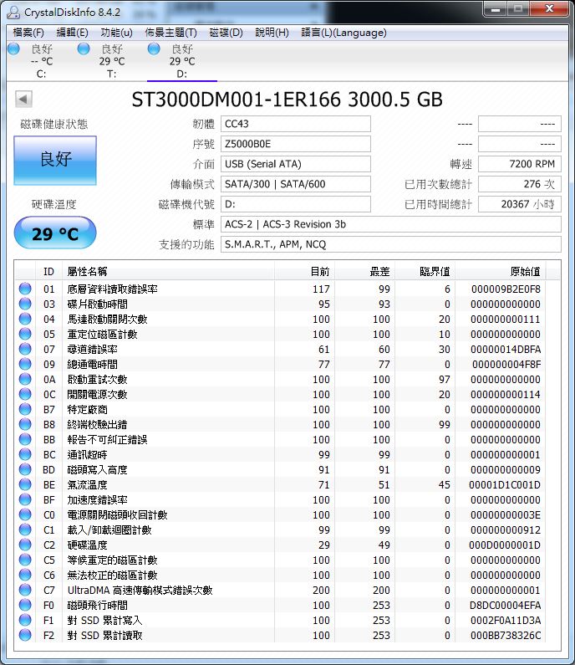Click the blue orb of attribute F0
Viewport: 575px width, 665px height.
[x=25, y=606]
